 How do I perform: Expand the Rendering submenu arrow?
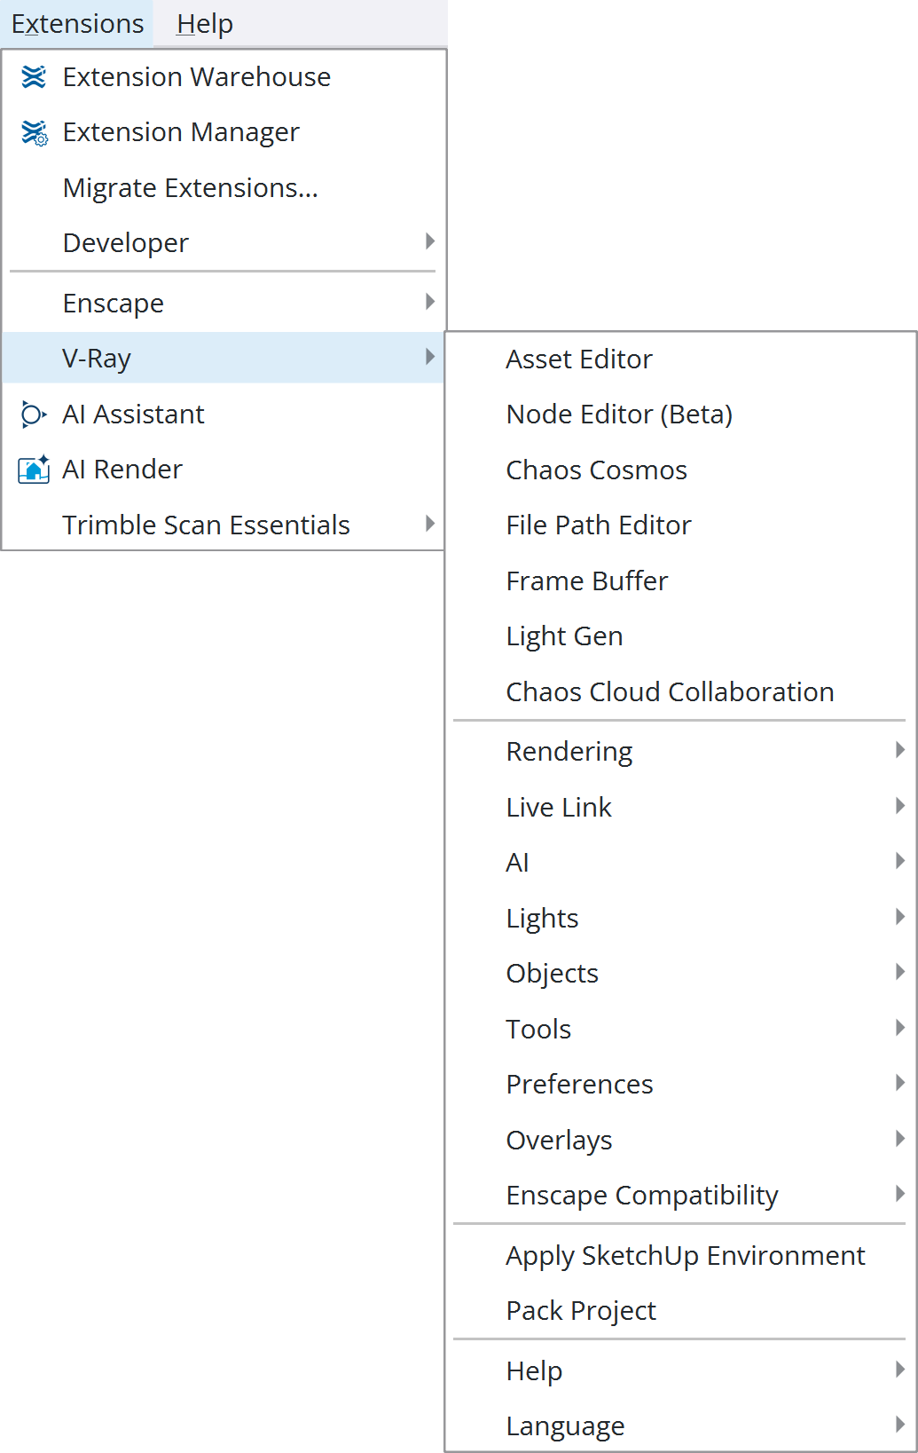coord(900,750)
